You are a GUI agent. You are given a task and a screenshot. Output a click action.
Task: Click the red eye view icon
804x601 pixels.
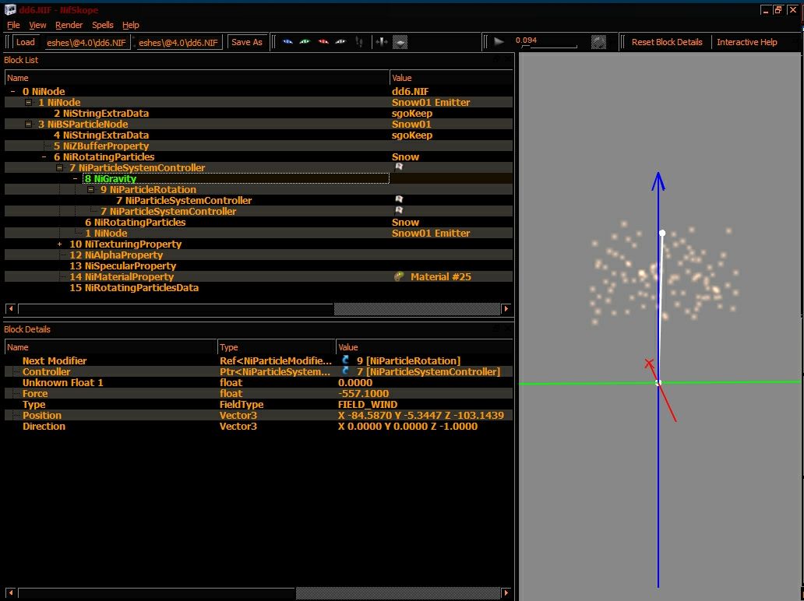323,42
